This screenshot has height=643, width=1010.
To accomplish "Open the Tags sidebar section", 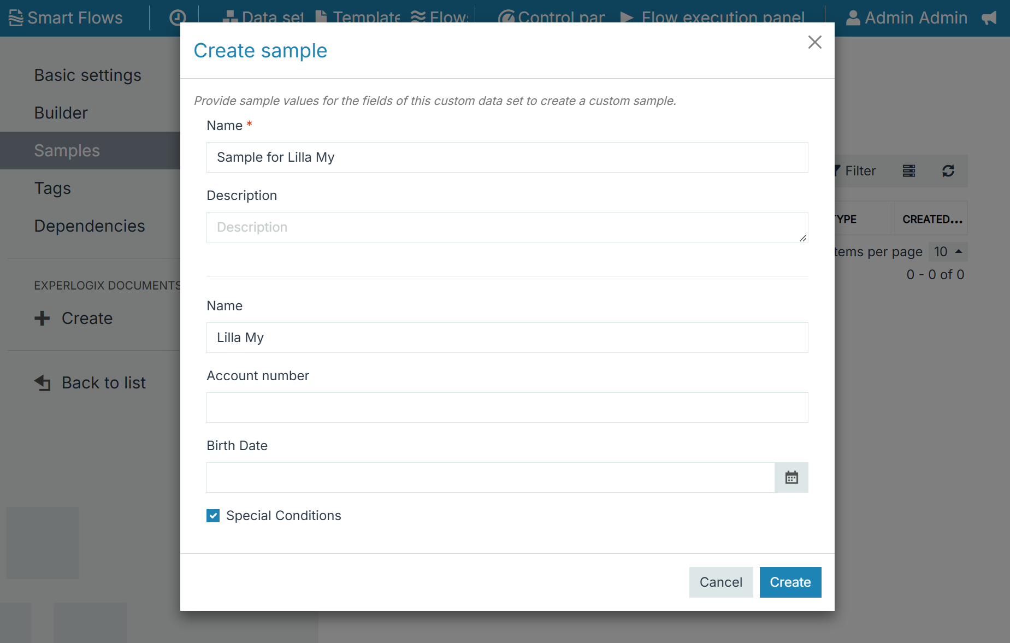I will (52, 188).
